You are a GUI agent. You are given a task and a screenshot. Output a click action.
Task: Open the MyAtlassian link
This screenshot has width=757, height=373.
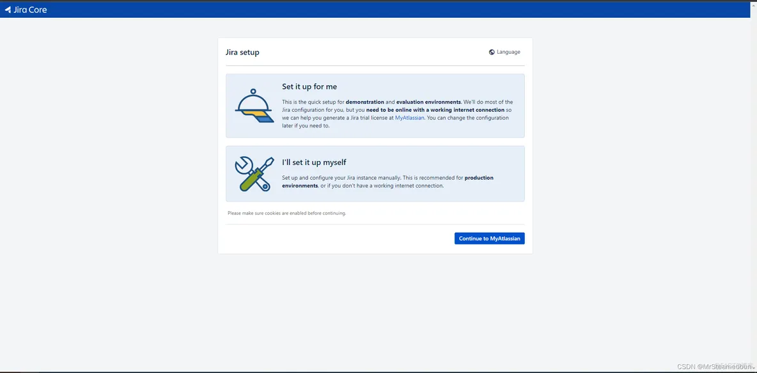tap(409, 118)
